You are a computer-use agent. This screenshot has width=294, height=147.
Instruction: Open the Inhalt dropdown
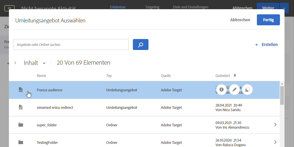[44, 63]
